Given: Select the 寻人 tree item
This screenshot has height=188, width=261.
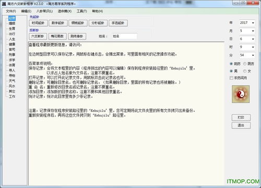Looking at the screenshot, I should [12, 70].
